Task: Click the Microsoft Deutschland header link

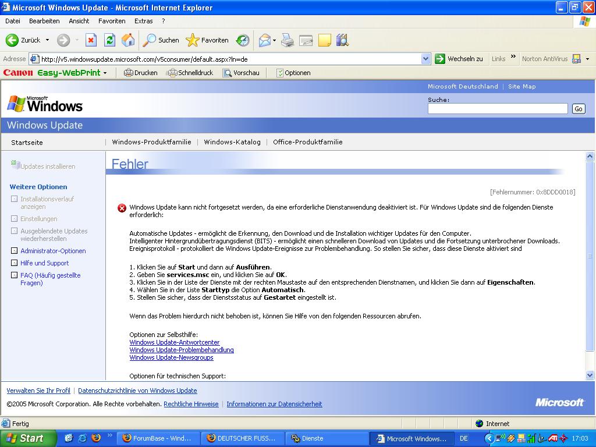Action: click(463, 87)
